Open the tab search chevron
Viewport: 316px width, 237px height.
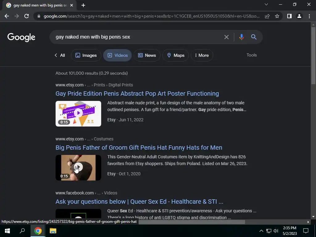(x=266, y=4)
